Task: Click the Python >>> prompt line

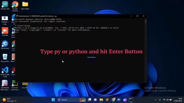Action: point(17,32)
